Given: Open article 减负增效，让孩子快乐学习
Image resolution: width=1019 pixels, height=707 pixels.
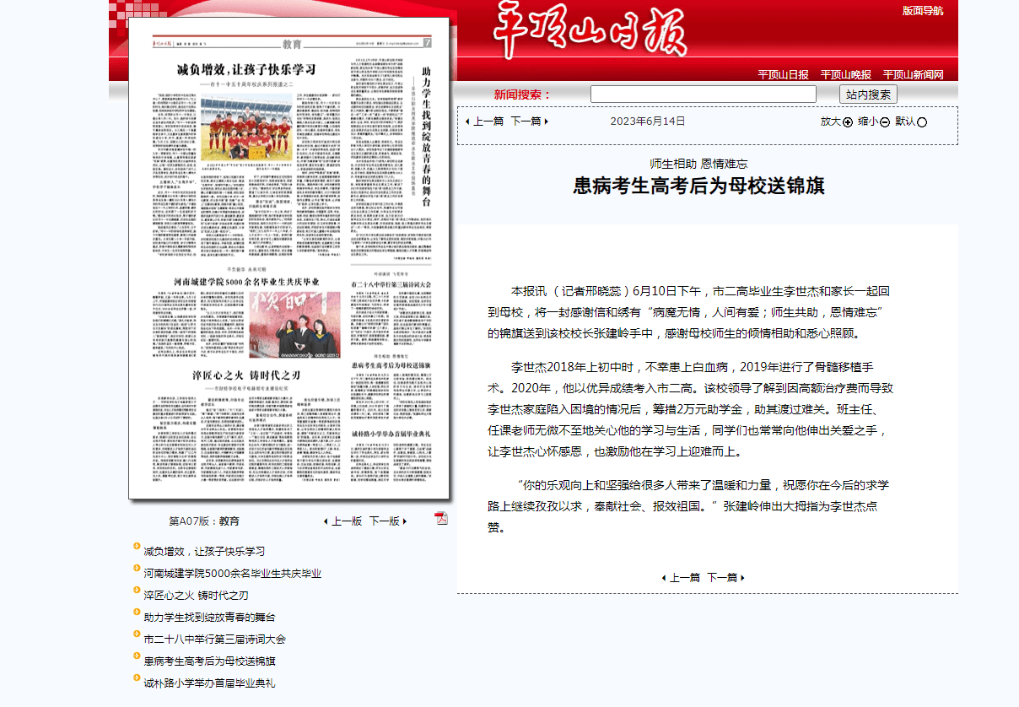Looking at the screenshot, I should tap(204, 552).
